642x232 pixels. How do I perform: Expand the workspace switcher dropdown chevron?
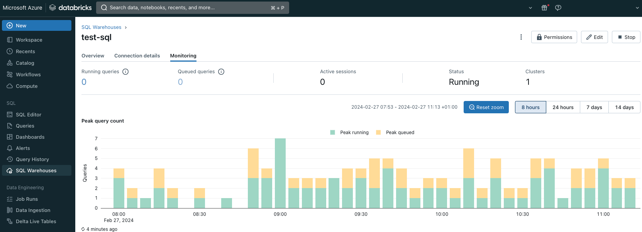pos(530,8)
